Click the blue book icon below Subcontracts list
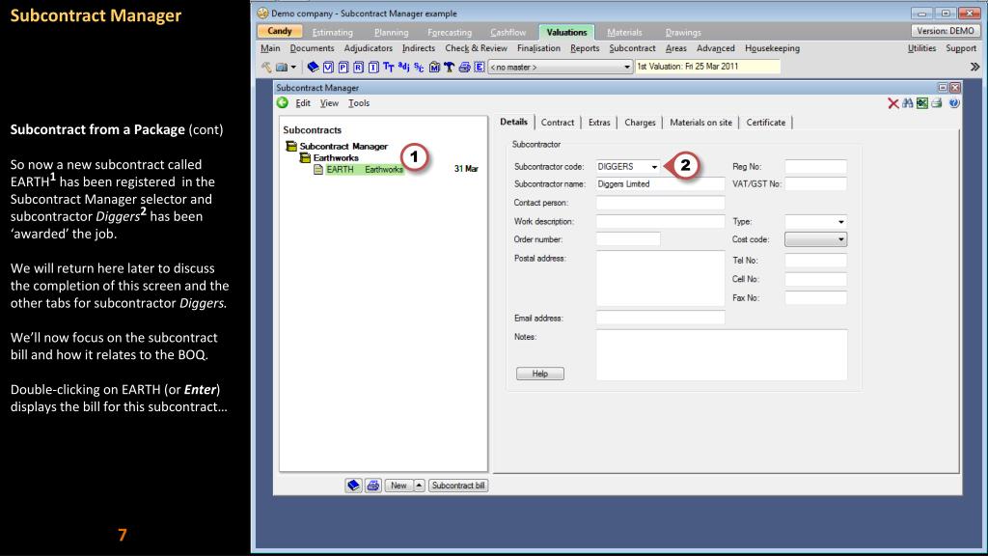 point(349,485)
